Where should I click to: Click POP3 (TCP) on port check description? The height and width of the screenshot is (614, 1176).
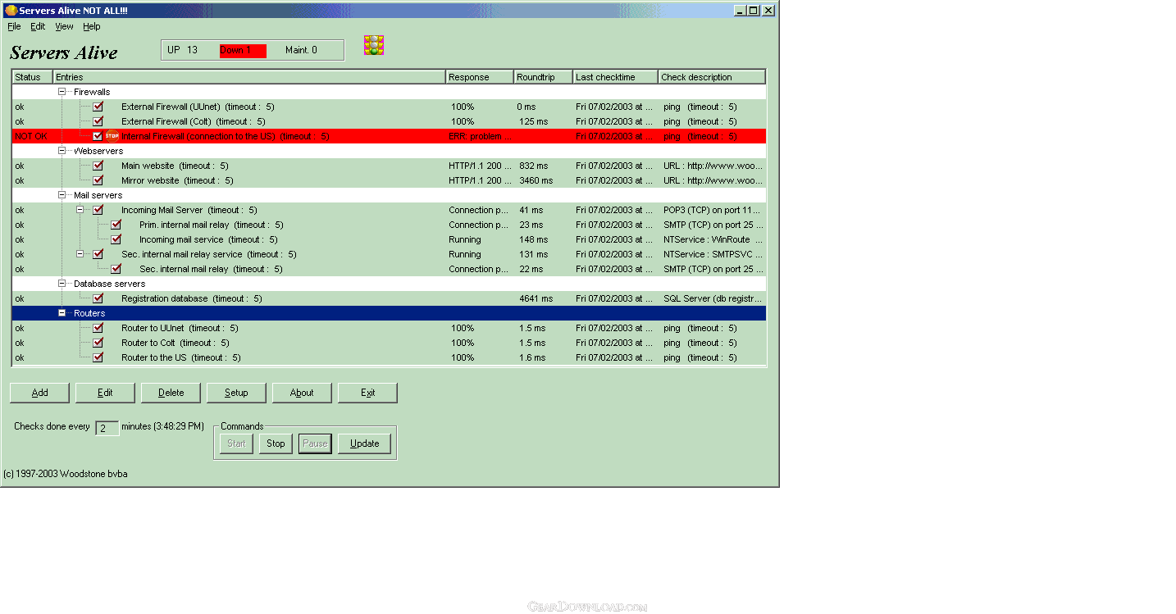coord(713,210)
